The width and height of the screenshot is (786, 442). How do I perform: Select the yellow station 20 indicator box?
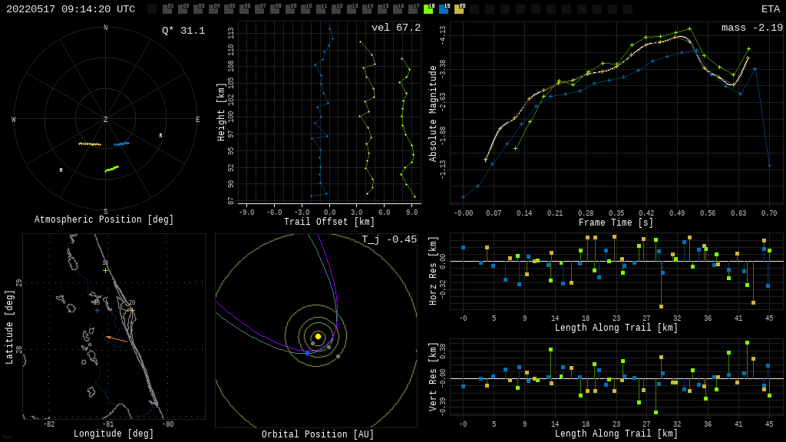click(x=459, y=10)
